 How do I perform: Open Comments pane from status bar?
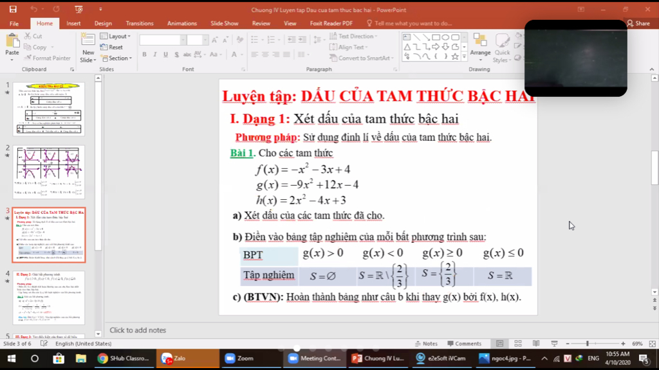(465, 344)
